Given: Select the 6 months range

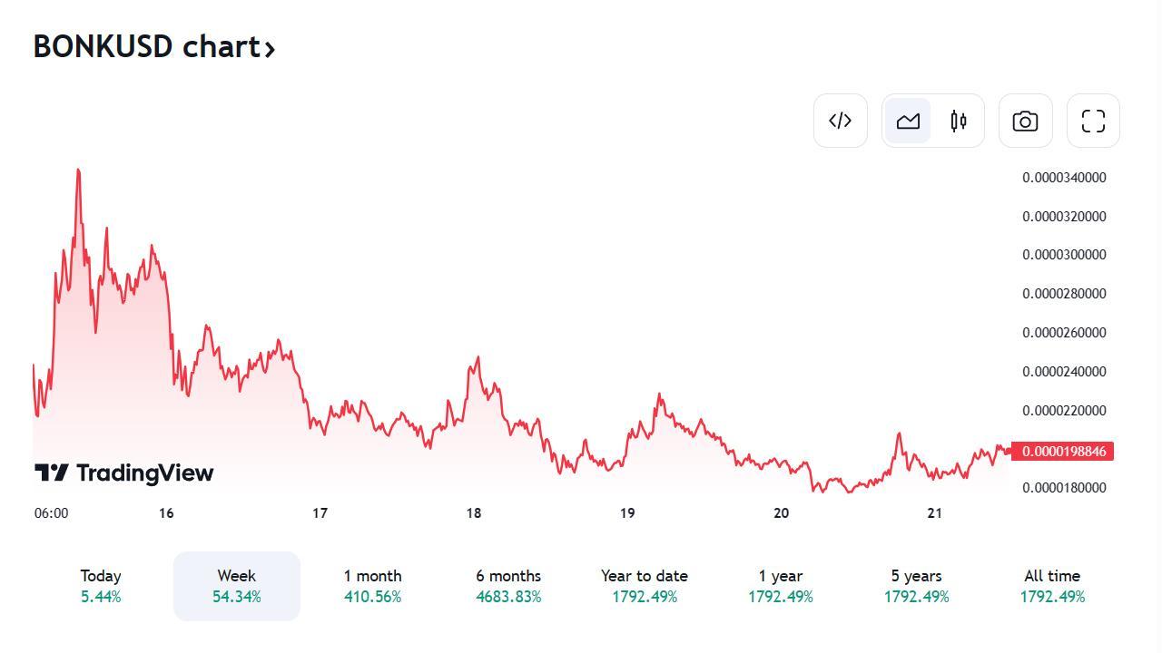Looking at the screenshot, I should tap(508, 586).
